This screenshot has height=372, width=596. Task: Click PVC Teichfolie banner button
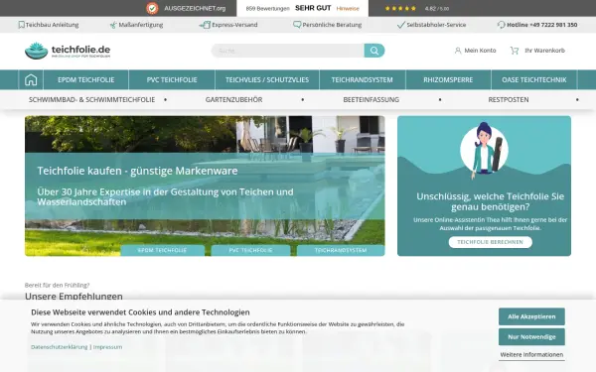click(250, 250)
